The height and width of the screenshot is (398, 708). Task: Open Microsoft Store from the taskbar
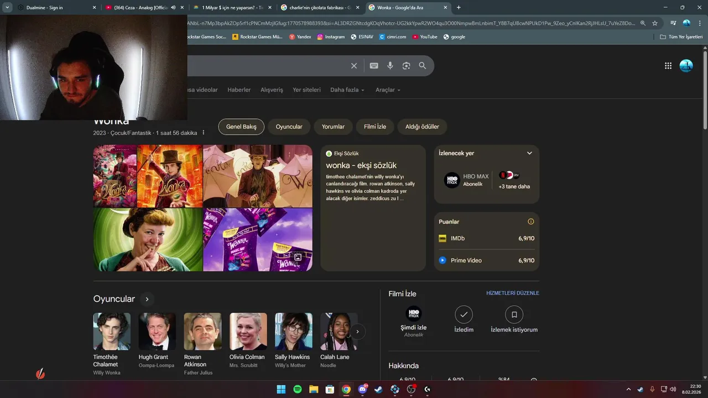pyautogui.click(x=330, y=389)
